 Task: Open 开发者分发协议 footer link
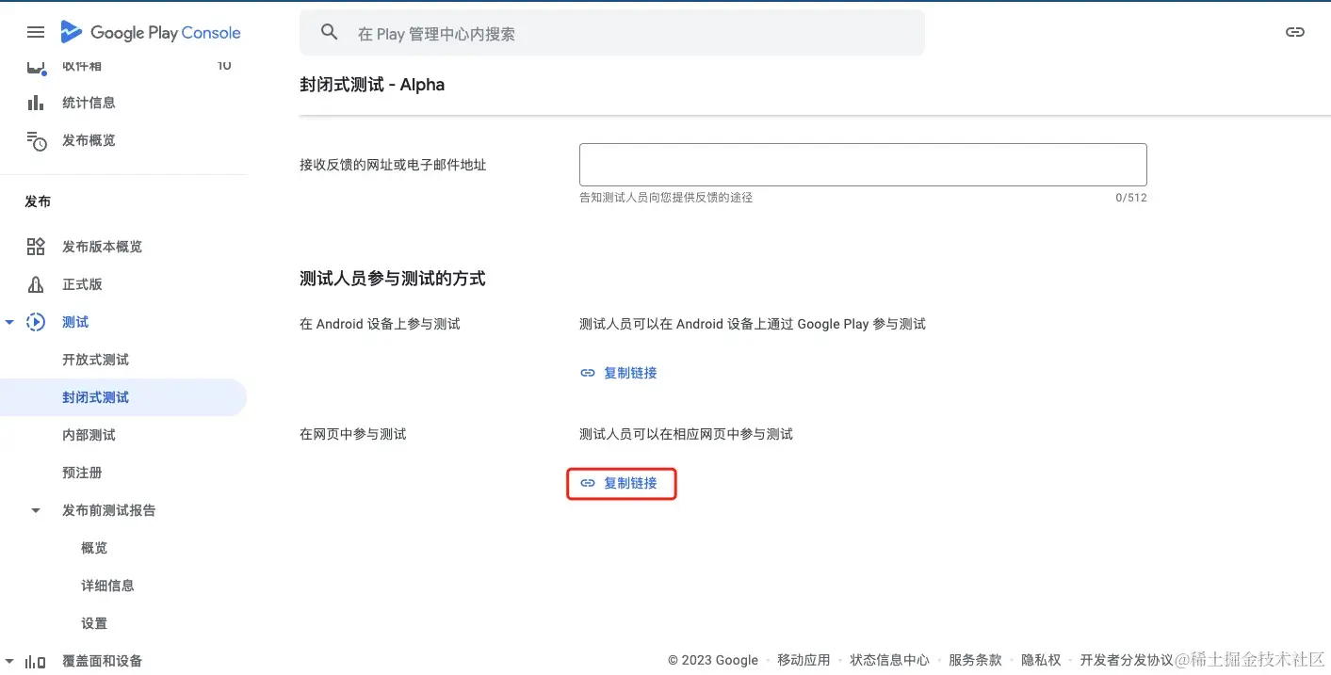point(1127,660)
